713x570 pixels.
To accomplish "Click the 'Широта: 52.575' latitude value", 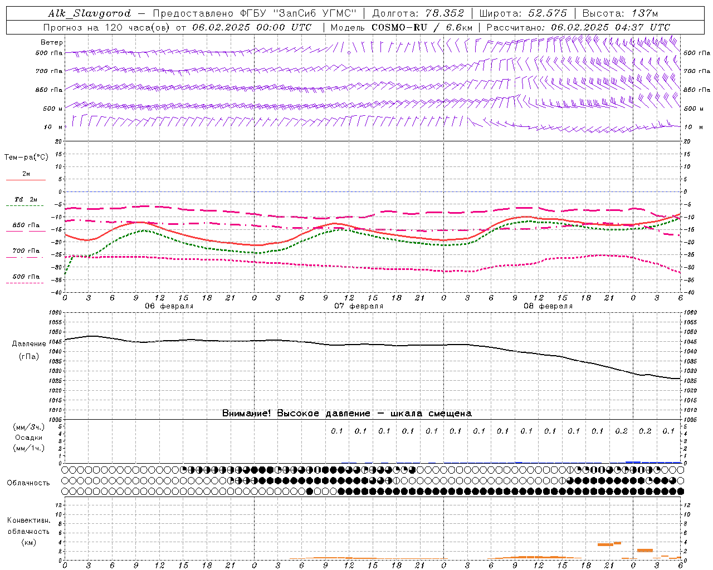I will [x=523, y=13].
